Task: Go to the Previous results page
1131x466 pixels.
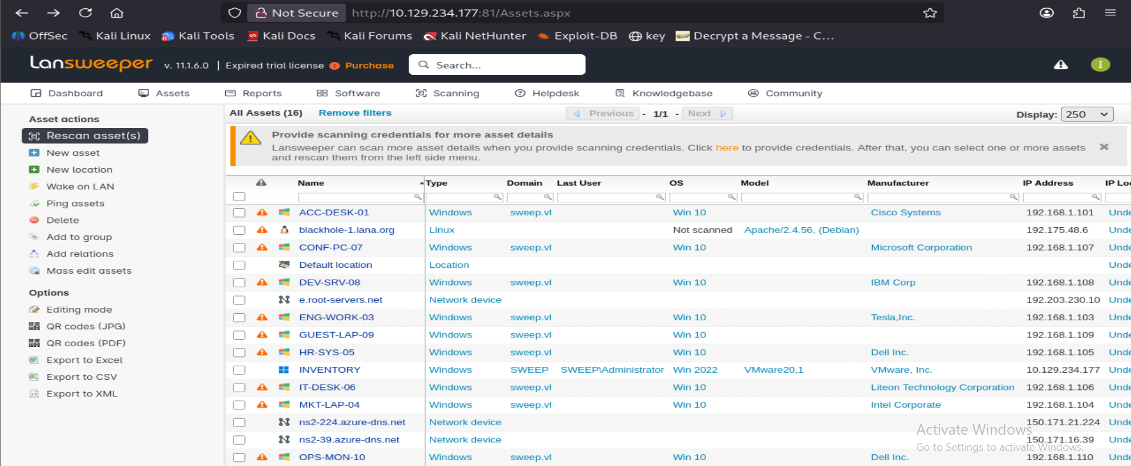Action: click(x=603, y=113)
